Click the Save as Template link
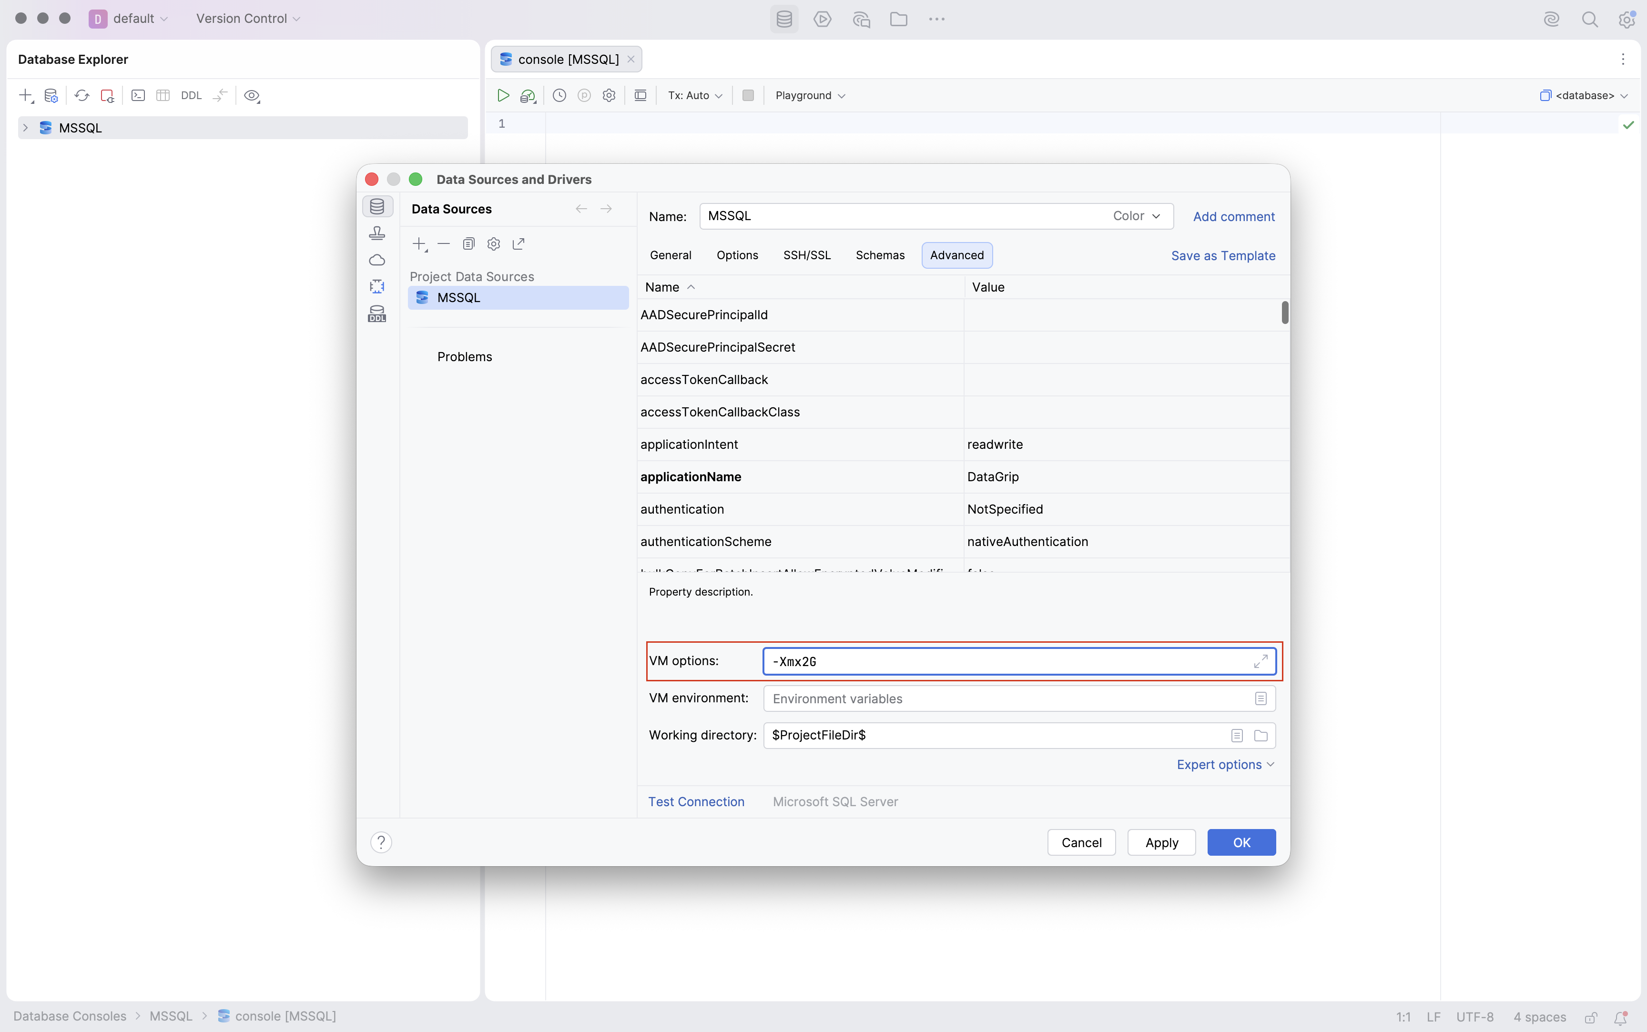 pyautogui.click(x=1223, y=256)
